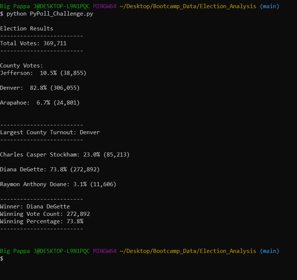
Task: Select the Election Results header line
Action: pos(27,28)
